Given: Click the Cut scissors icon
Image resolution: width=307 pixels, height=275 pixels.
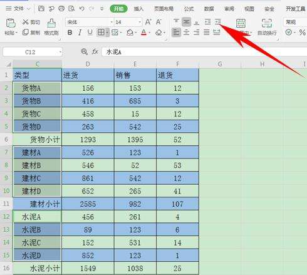Looking at the screenshot, I should tap(25, 22).
